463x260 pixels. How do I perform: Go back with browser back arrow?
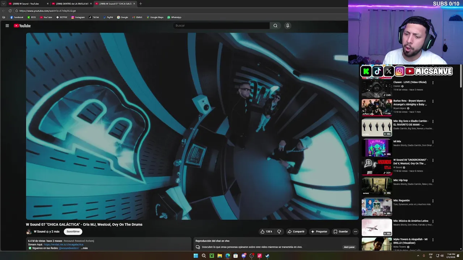click(x=4, y=11)
